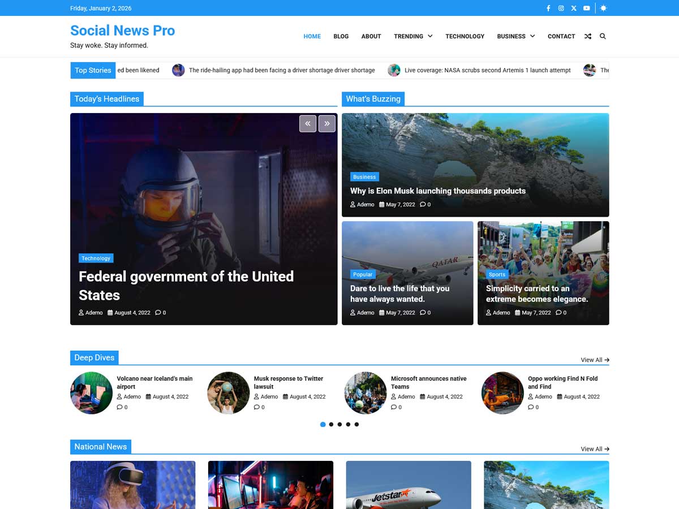This screenshot has height=509, width=679.
Task: Open 'Why is Elon Musk launching' article
Action: click(x=437, y=191)
